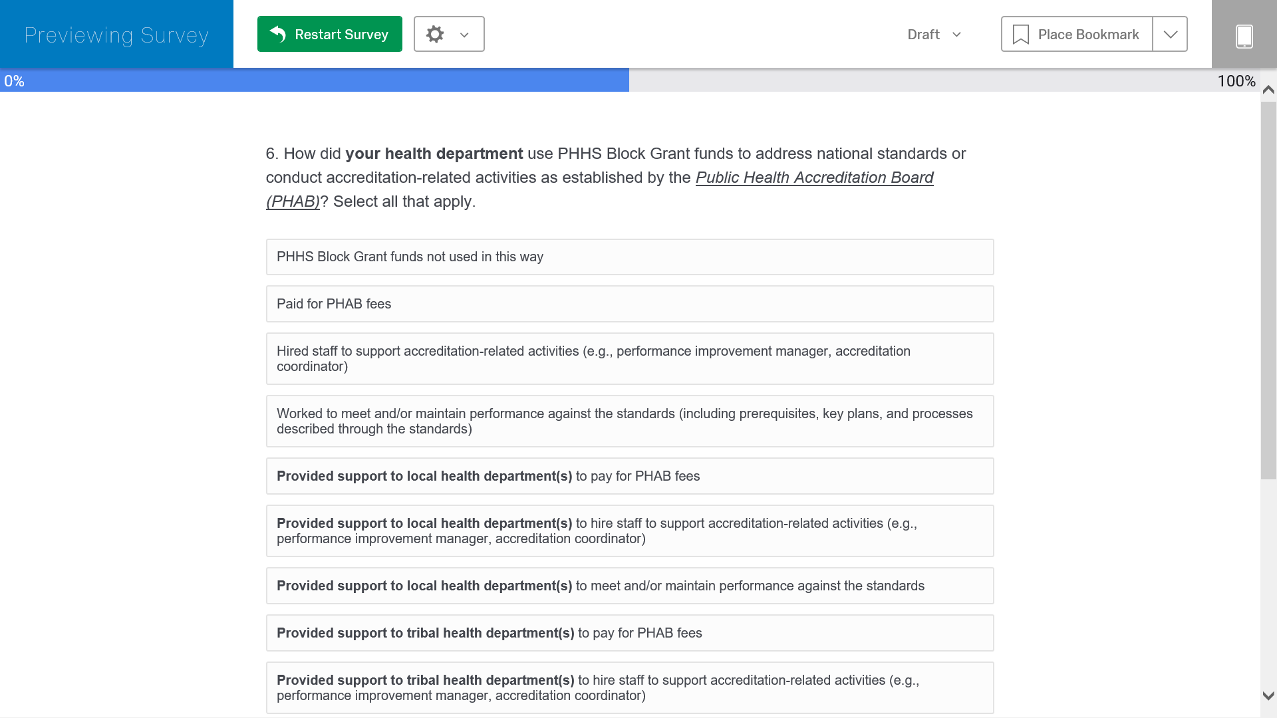
Task: Click the settings gear icon
Action: [435, 34]
